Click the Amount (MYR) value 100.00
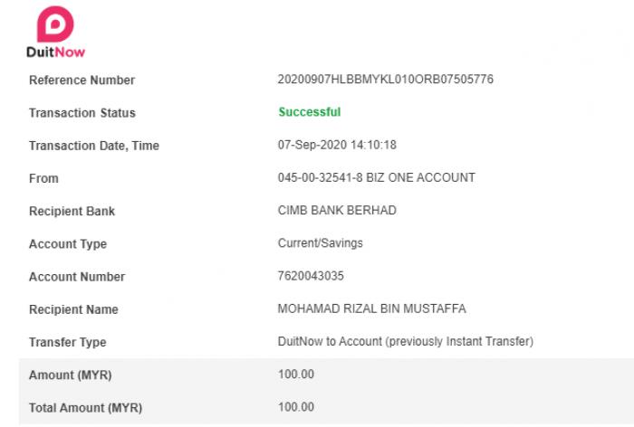Viewport: 634px width, 427px height. click(296, 375)
